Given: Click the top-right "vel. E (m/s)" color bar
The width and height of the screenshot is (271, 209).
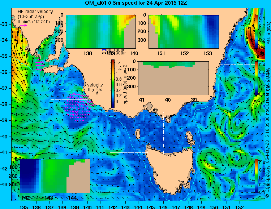Looking at the screenshot, I should tap(256, 32).
